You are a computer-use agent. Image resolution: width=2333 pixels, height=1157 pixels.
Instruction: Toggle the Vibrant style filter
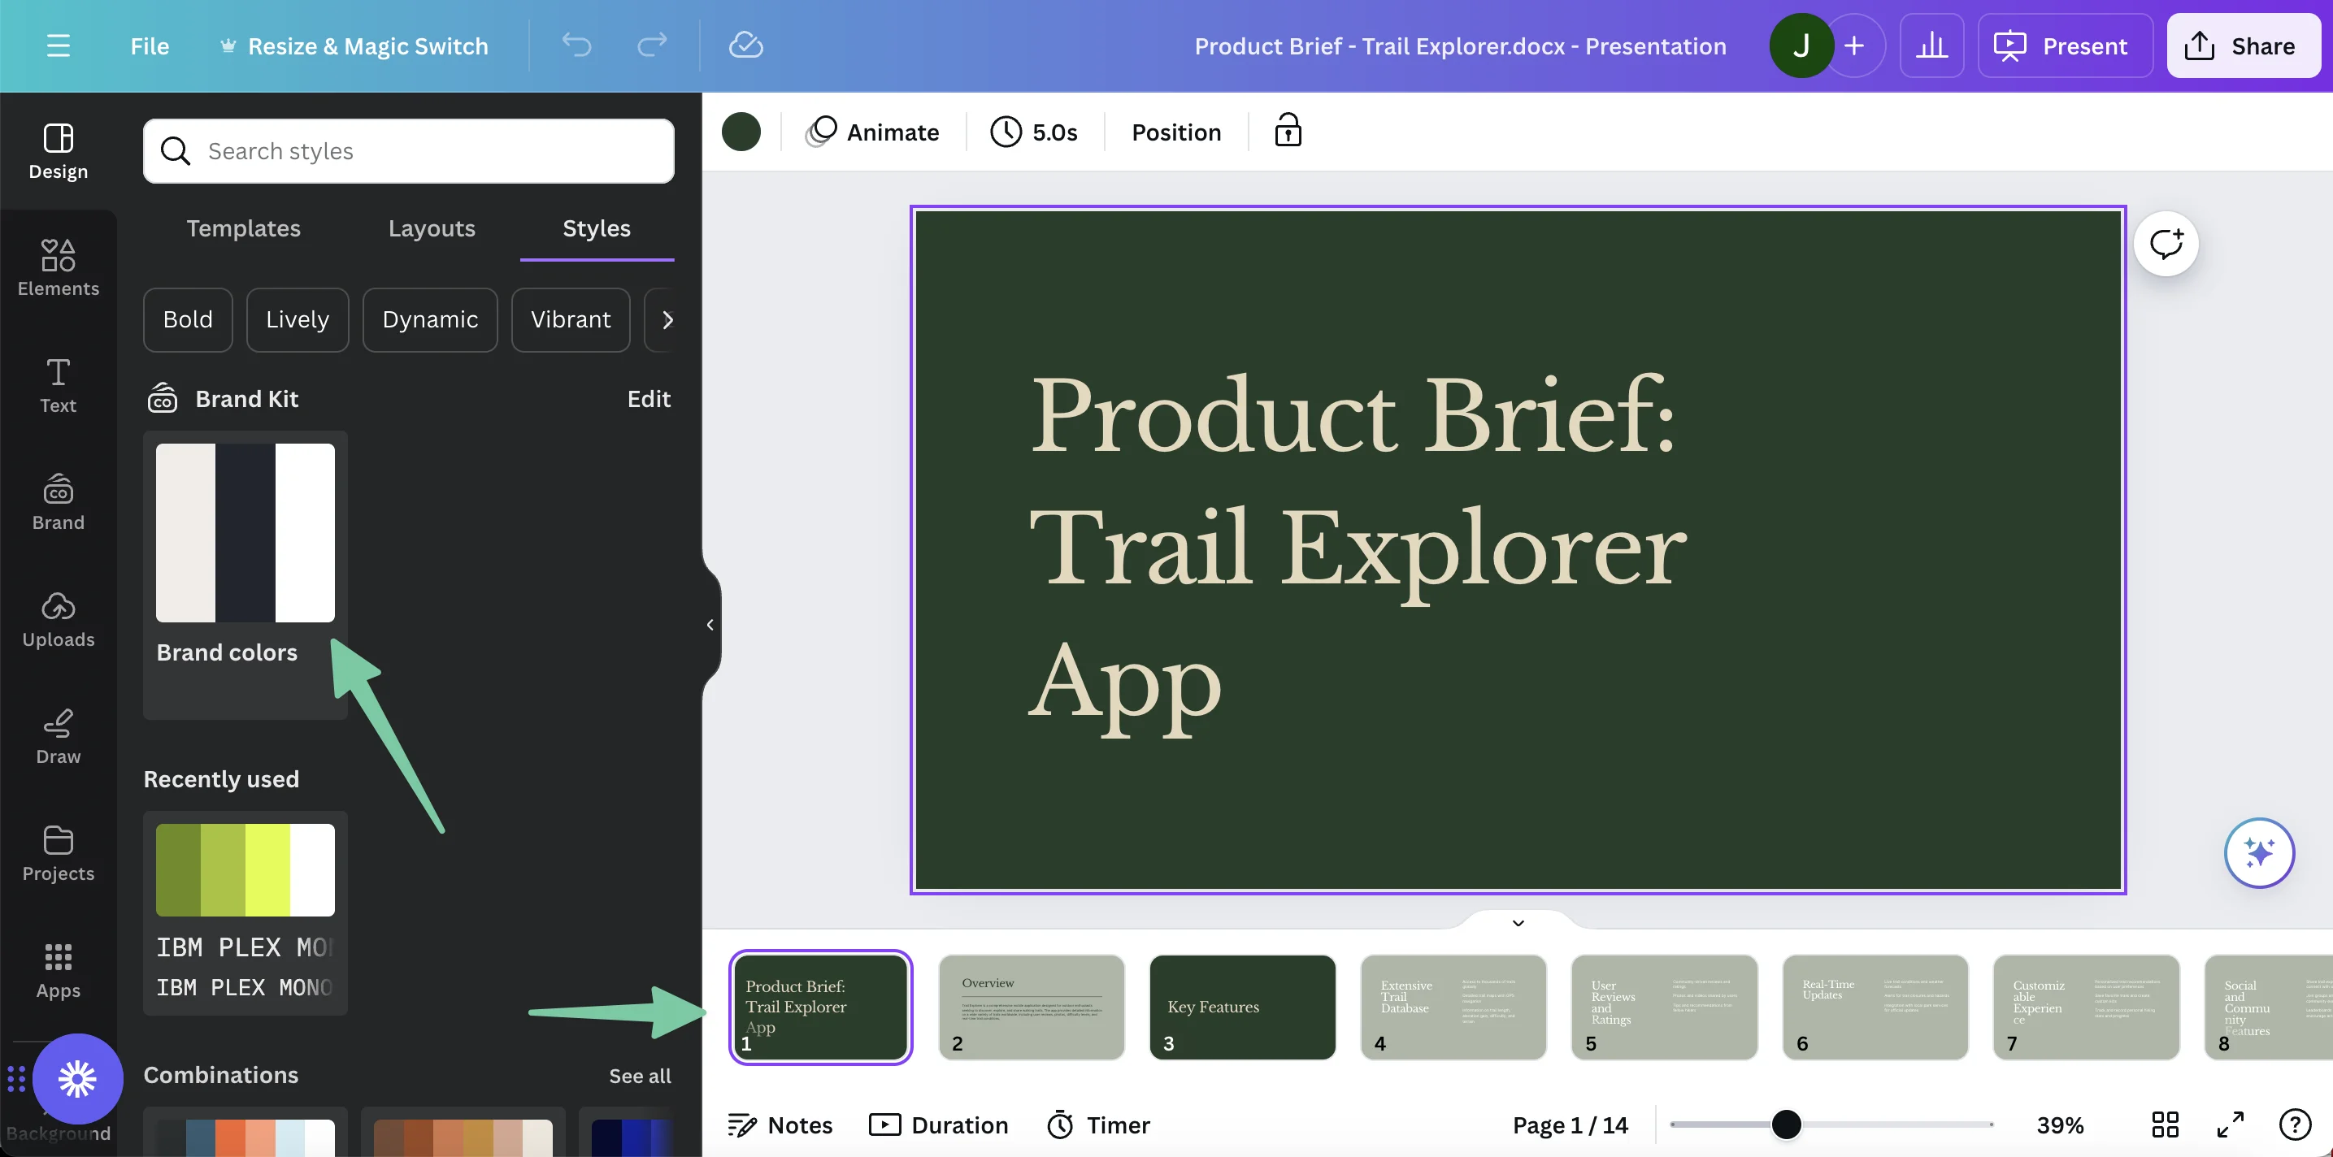pyautogui.click(x=570, y=318)
